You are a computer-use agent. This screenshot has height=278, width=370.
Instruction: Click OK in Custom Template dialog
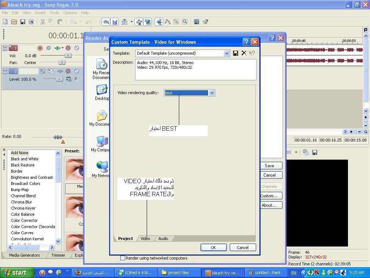click(x=213, y=248)
